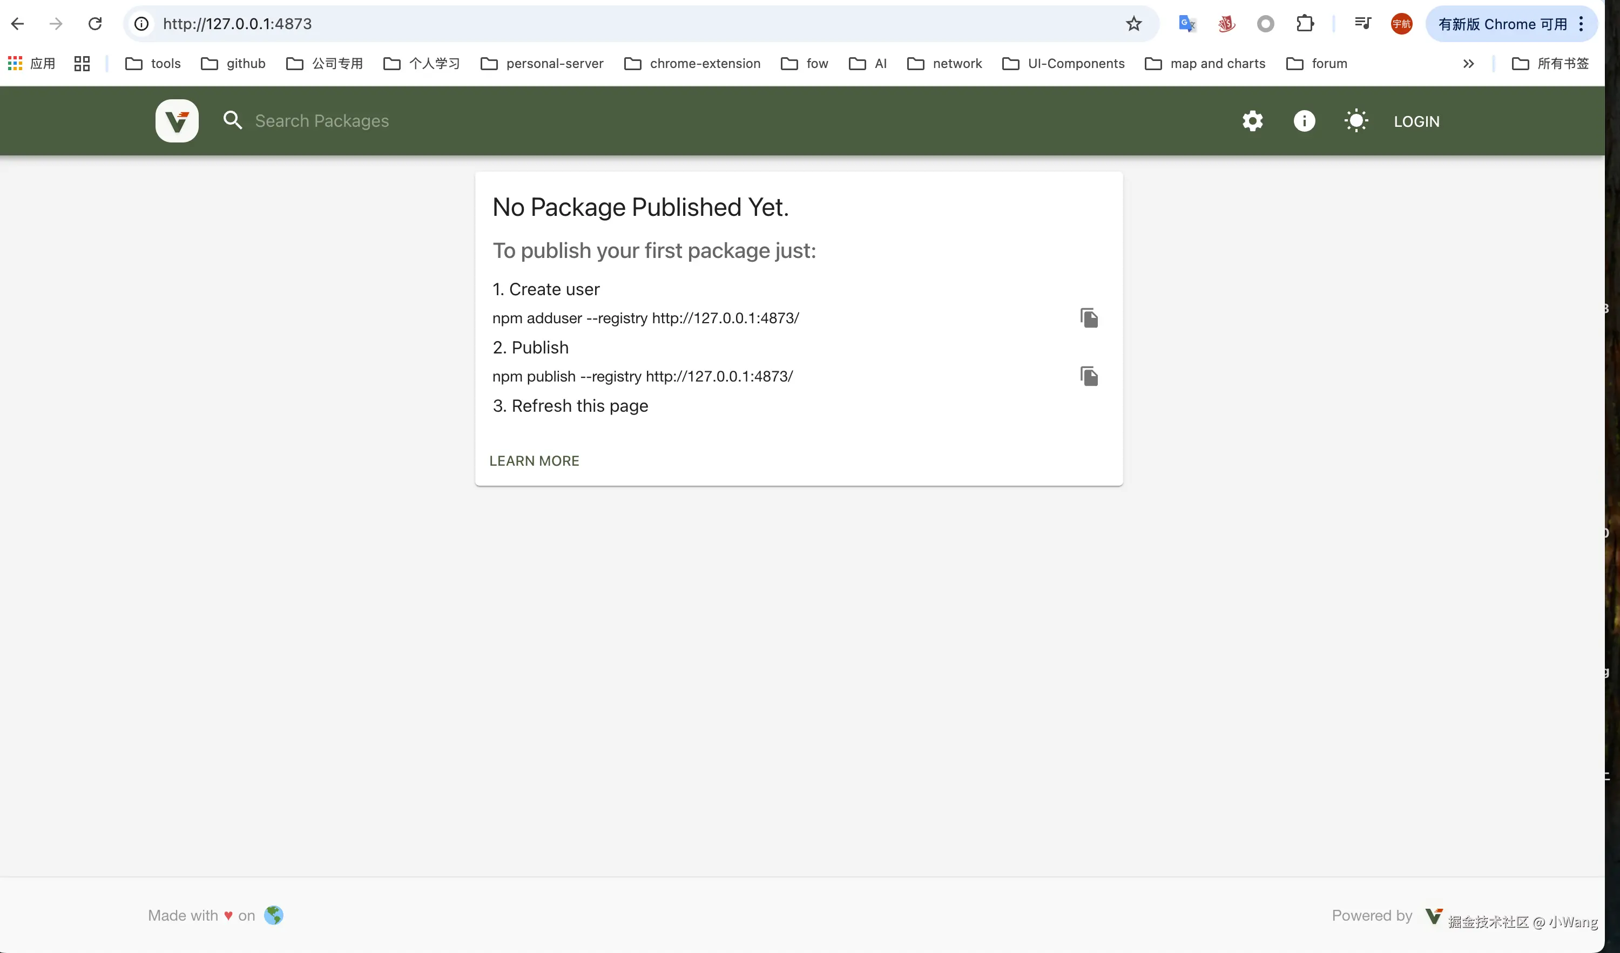Click the search magnifier icon
The width and height of the screenshot is (1620, 953).
233,121
